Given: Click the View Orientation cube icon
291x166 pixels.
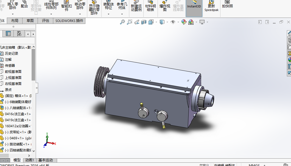Looking at the screenshot, I should (151, 22).
